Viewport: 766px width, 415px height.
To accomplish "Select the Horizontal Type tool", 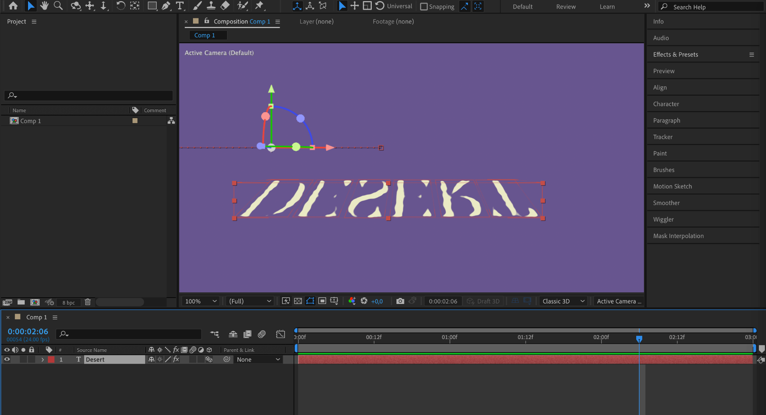I will [x=180, y=6].
